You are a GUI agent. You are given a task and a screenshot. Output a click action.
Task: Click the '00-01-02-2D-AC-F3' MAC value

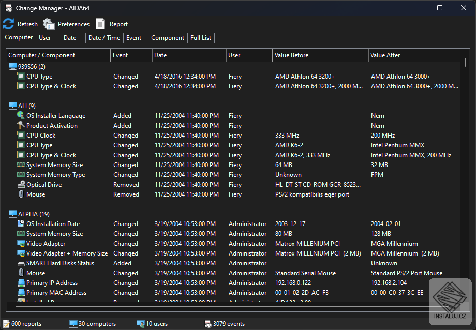[x=302, y=293]
